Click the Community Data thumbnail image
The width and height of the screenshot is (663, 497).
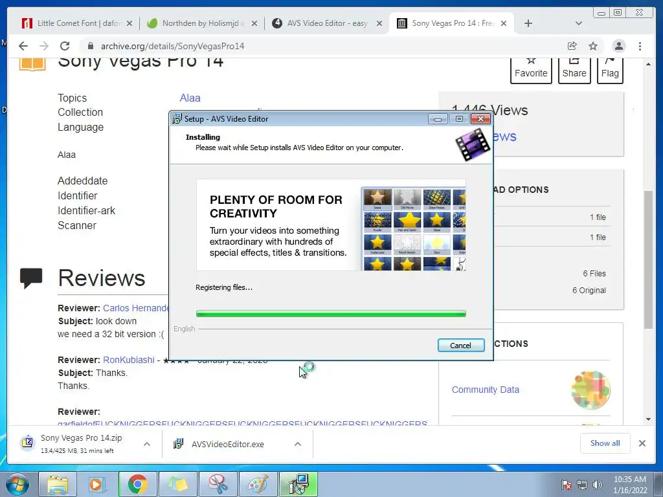pos(590,390)
